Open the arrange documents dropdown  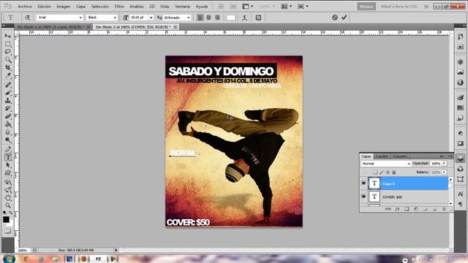(286, 7)
